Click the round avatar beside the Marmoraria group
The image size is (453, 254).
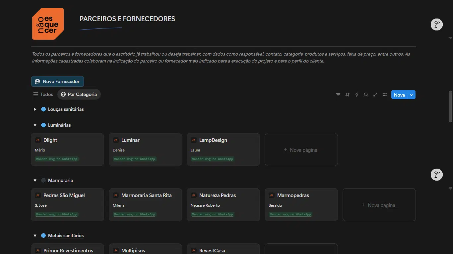pyautogui.click(x=437, y=174)
